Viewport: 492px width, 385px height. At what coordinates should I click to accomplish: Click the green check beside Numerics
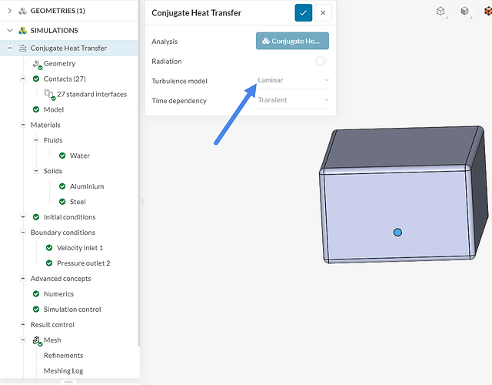pos(36,294)
